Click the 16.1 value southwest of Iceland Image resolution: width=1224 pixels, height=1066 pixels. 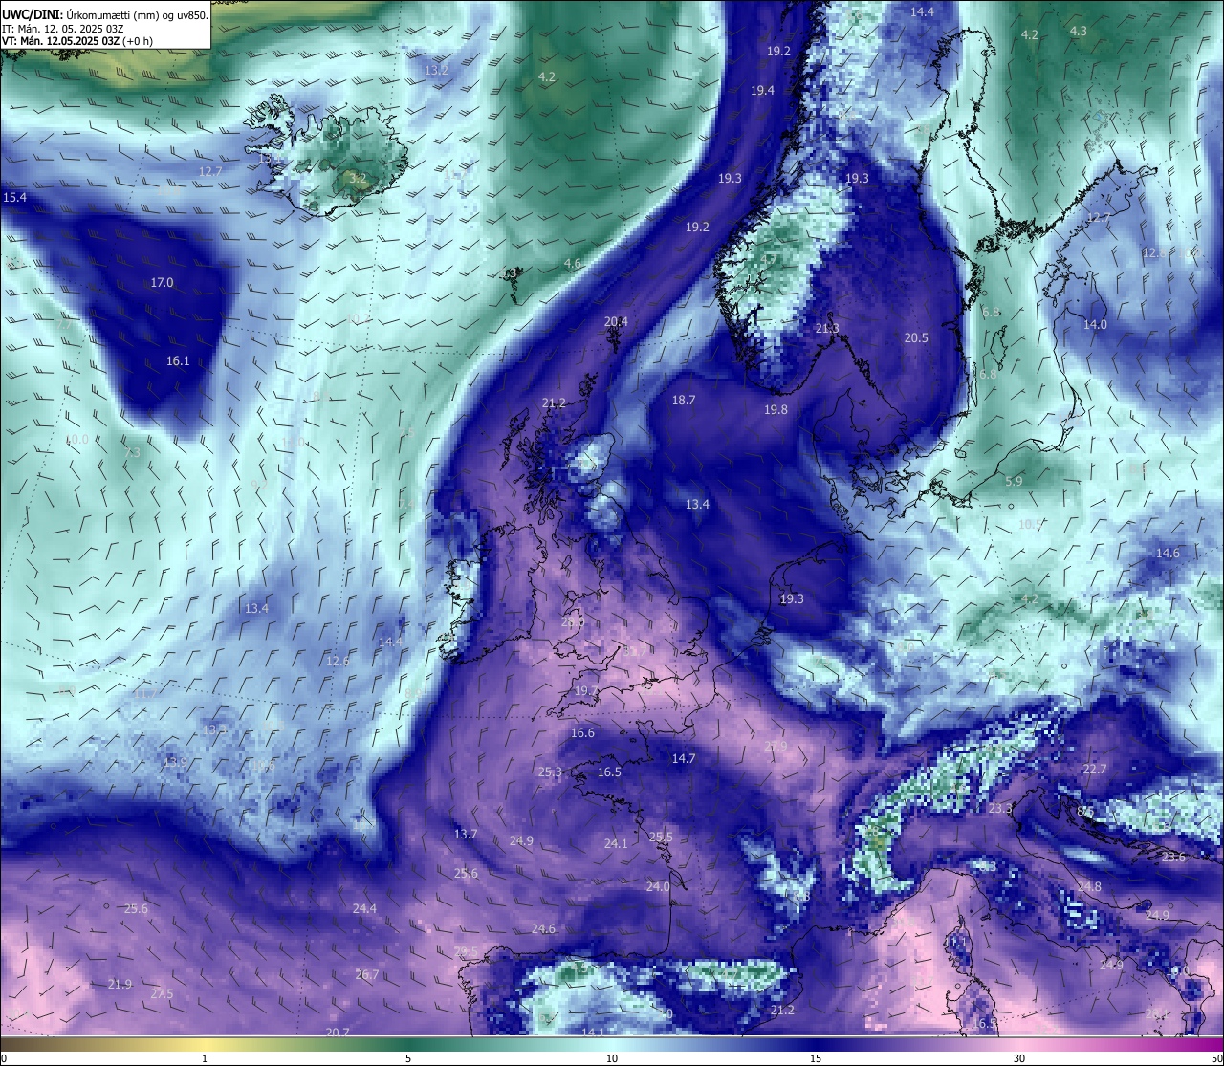(x=178, y=361)
